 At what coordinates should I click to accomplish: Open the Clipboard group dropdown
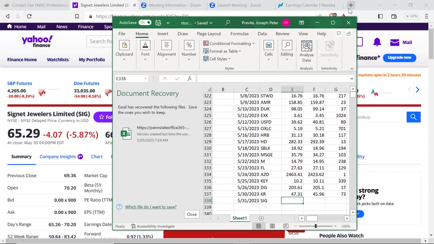coord(124,51)
